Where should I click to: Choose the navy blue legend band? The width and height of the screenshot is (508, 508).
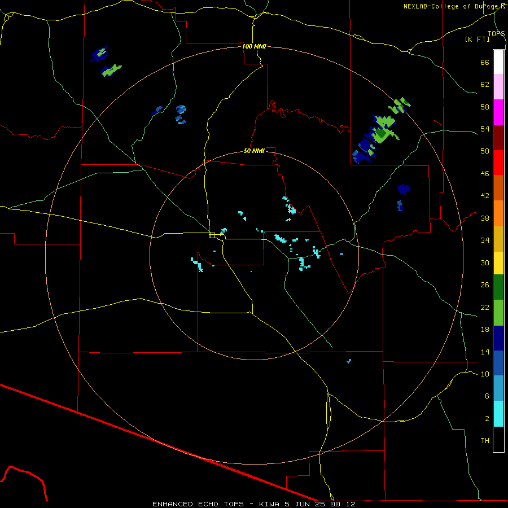point(498,338)
